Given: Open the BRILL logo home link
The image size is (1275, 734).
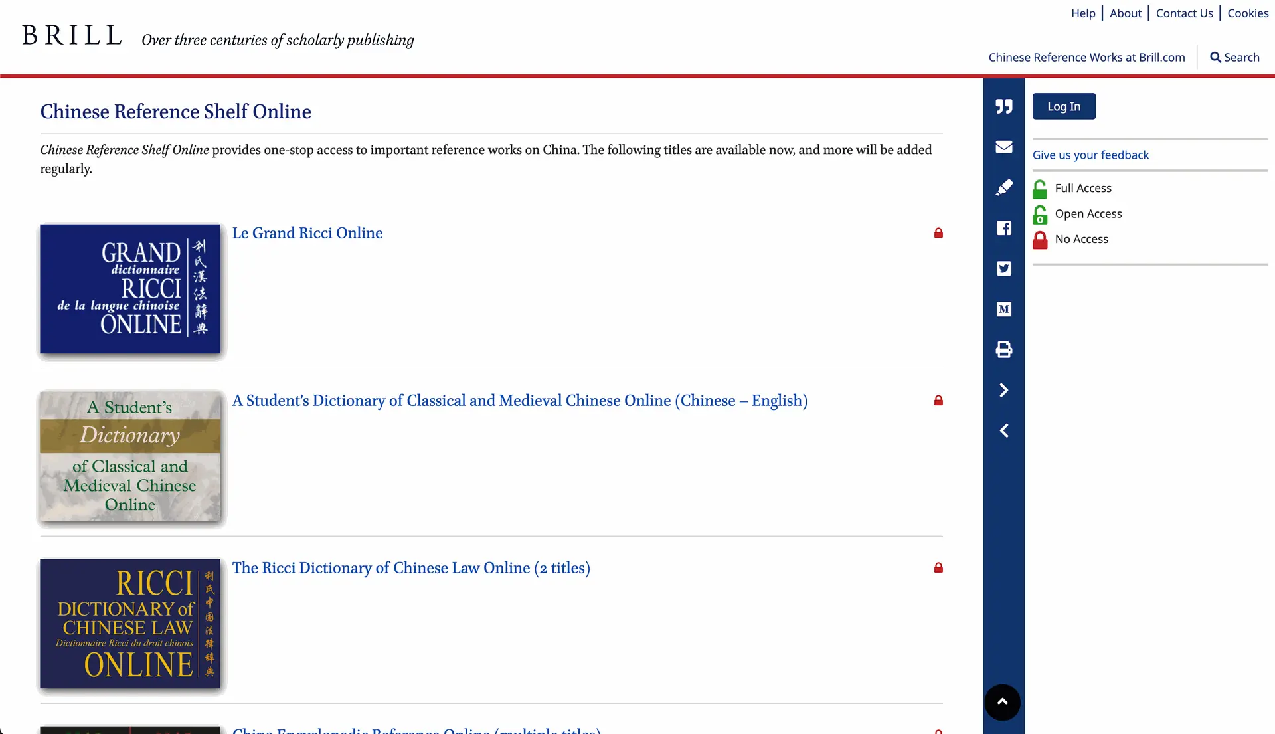Looking at the screenshot, I should 72,35.
